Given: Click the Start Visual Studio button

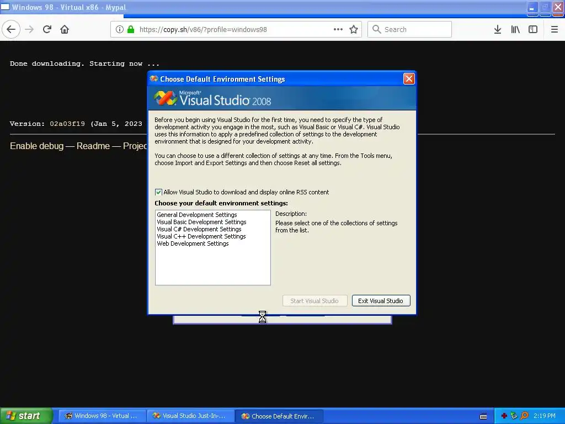Looking at the screenshot, I should (315, 301).
